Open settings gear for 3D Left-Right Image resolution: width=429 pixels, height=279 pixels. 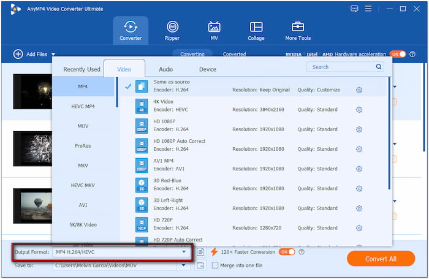click(x=359, y=208)
